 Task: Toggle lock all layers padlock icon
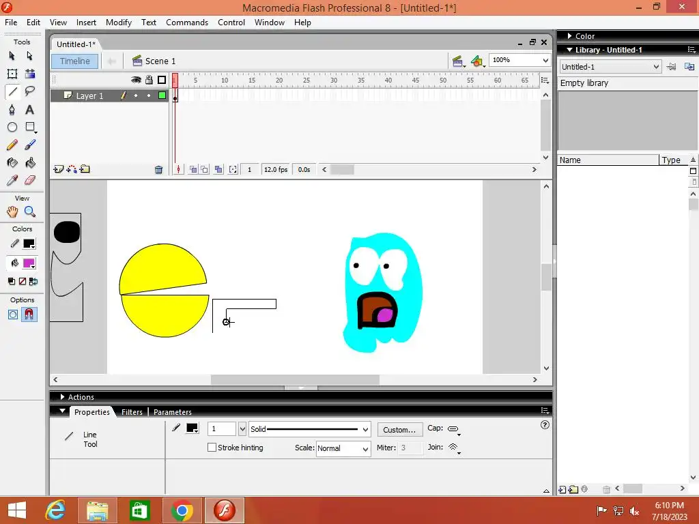149,80
